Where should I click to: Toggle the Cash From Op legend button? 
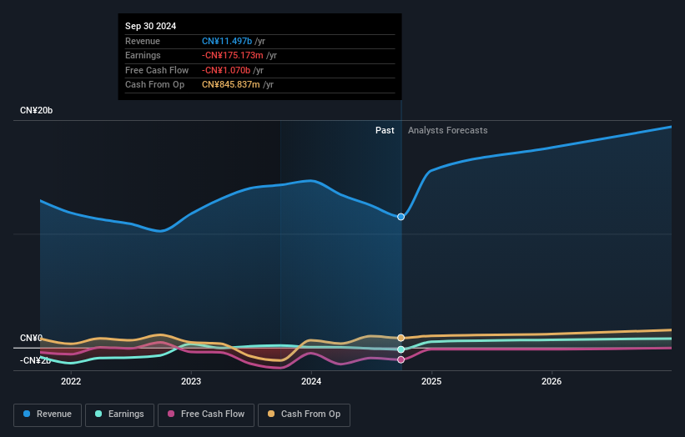tap(304, 414)
